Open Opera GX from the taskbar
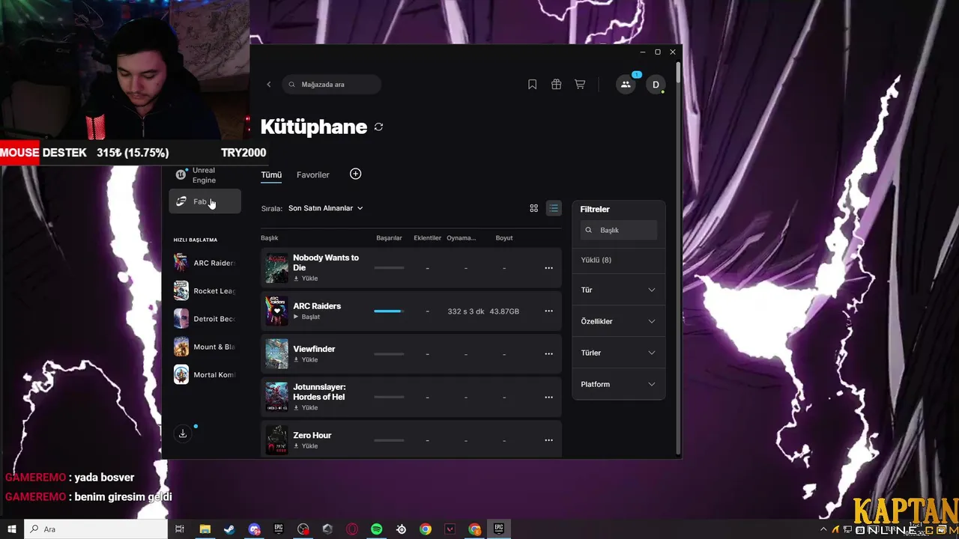This screenshot has width=959, height=539. [352, 529]
